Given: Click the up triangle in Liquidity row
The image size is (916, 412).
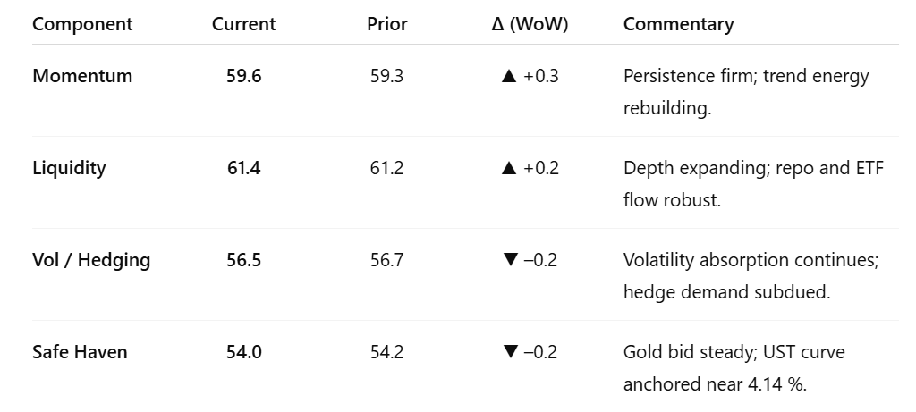Looking at the screenshot, I should (509, 168).
